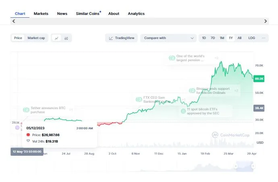Click the green 60.2K current price label

(x=259, y=79)
